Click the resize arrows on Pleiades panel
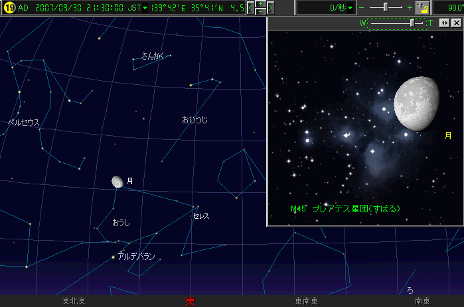464x307 pixels. [444, 23]
